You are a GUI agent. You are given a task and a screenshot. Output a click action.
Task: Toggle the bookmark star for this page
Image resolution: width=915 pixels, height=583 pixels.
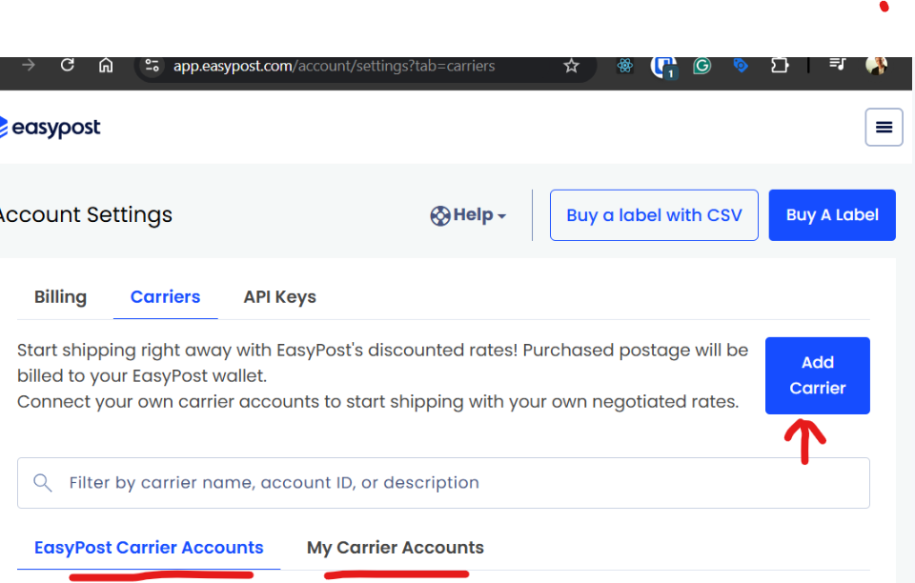[571, 66]
